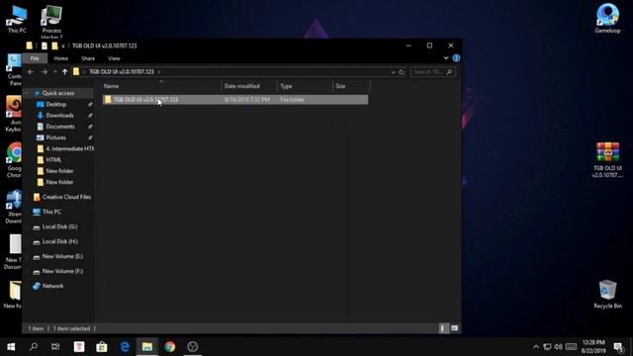Viewport: 633px width, 356px height.
Task: Go up one folder level
Action: (64, 72)
